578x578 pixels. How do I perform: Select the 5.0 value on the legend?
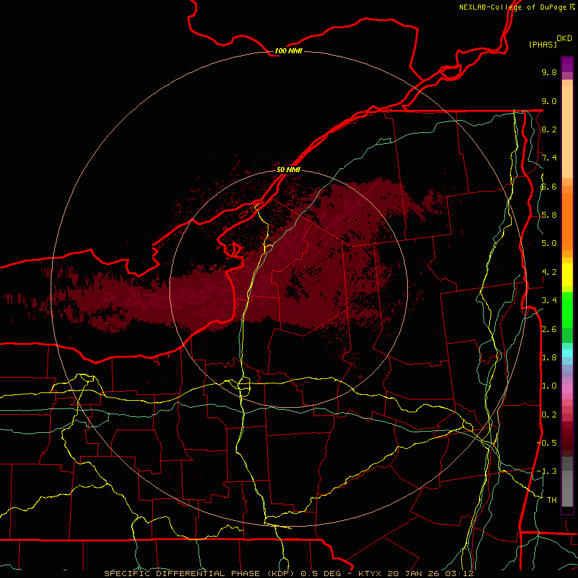(x=549, y=243)
